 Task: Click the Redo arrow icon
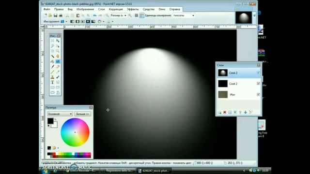(100, 15)
